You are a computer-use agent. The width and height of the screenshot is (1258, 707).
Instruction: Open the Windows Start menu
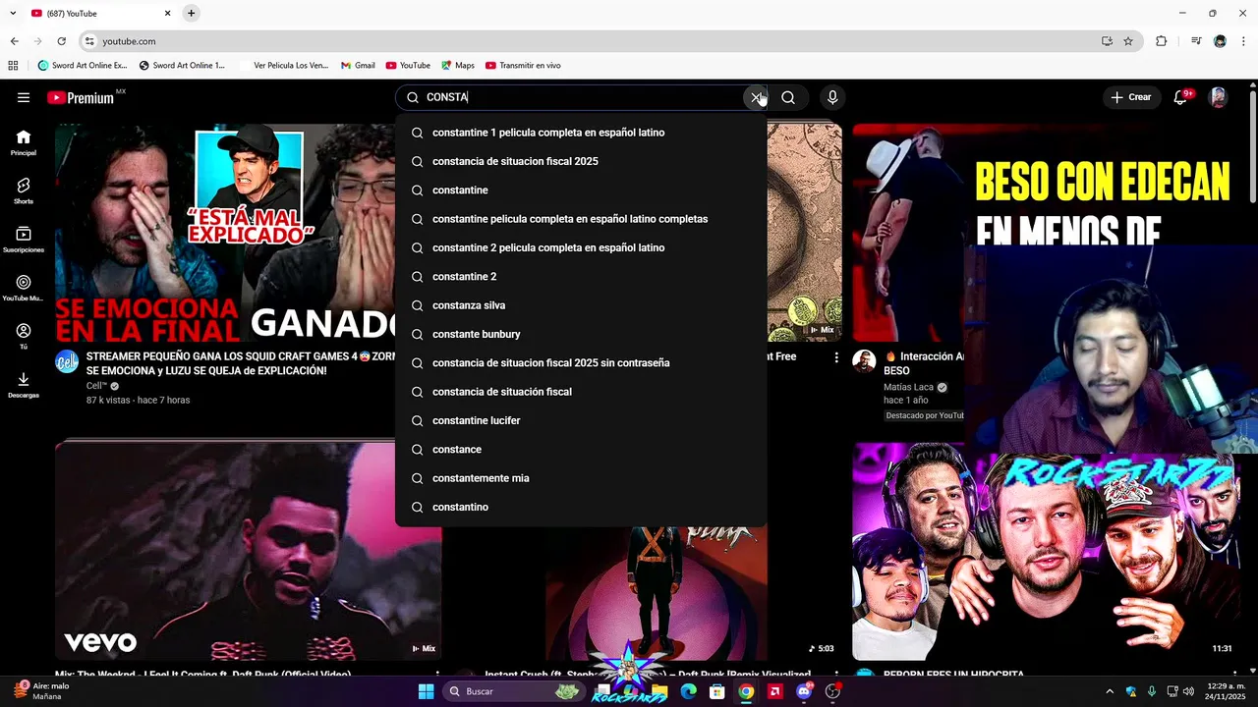[x=426, y=691]
